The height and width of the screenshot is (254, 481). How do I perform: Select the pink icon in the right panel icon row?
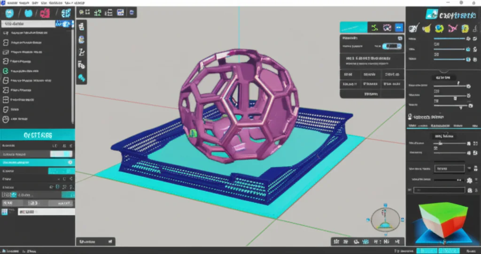452,29
